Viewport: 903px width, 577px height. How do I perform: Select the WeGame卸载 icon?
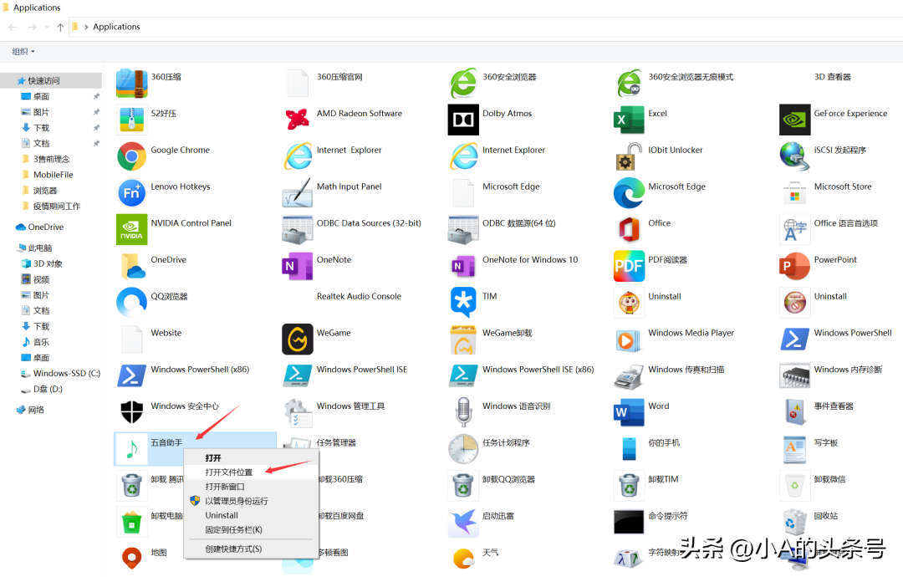click(463, 340)
